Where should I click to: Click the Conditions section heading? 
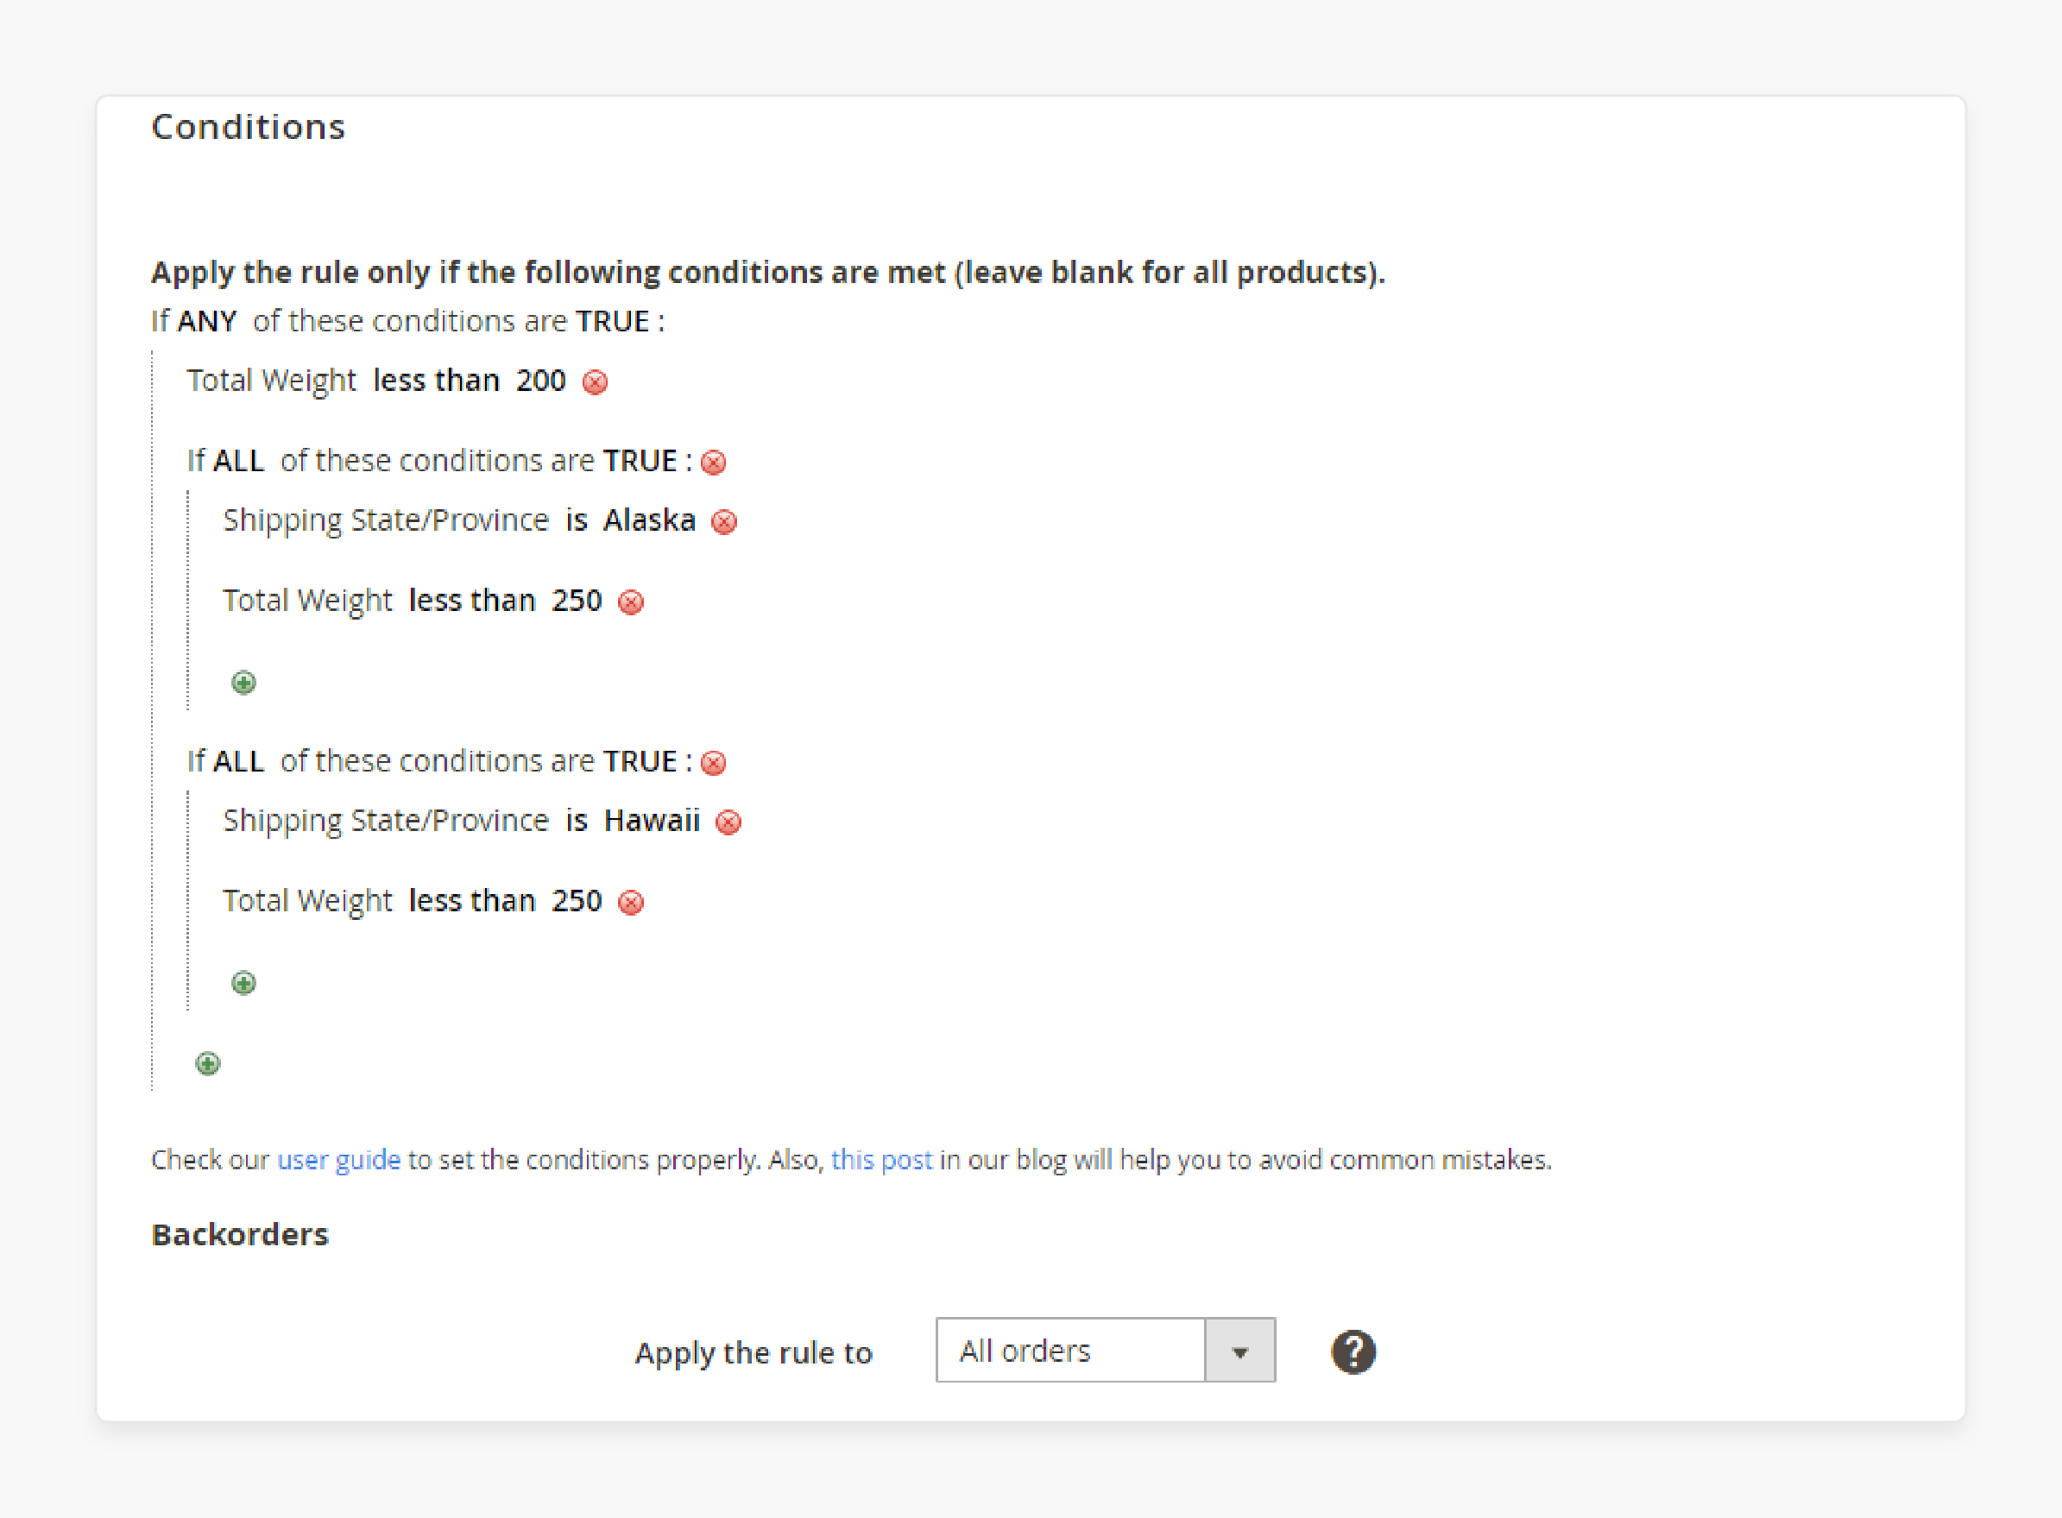point(248,127)
